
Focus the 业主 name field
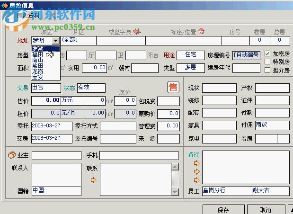click(x=56, y=155)
